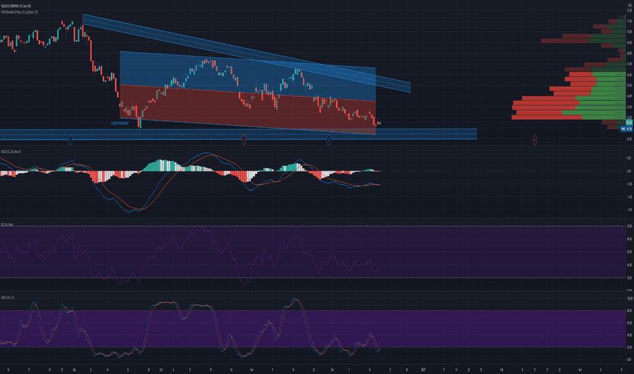Select the VPVR indicator legend label
The height and width of the screenshot is (374, 634).
tap(20, 12)
